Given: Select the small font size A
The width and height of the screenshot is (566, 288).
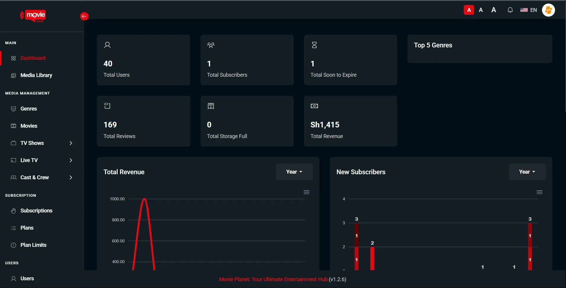Looking at the screenshot, I should click(x=469, y=10).
